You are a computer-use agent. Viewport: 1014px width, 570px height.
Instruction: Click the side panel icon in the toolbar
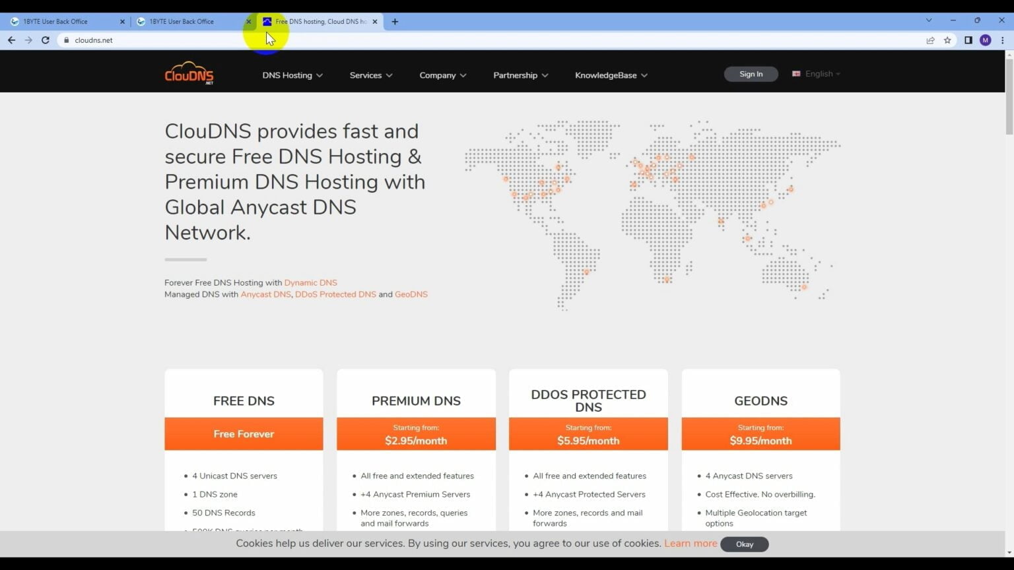tap(968, 40)
